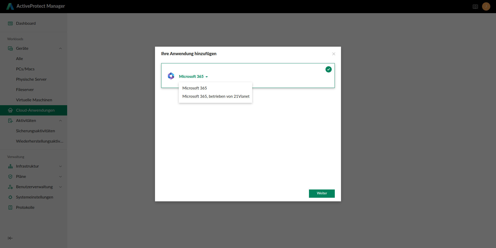Collapse the sidebar with the arrow icon

coord(10,238)
